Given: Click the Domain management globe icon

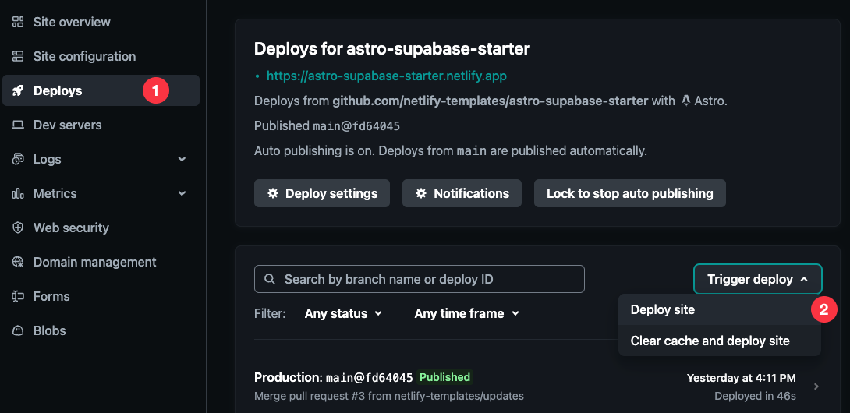Looking at the screenshot, I should coord(18,262).
